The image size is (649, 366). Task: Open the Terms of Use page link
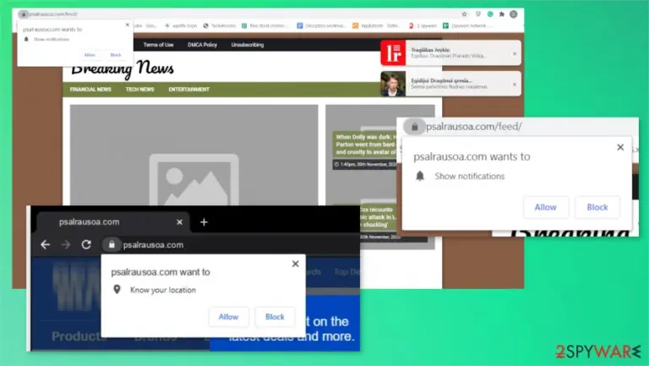tap(159, 45)
